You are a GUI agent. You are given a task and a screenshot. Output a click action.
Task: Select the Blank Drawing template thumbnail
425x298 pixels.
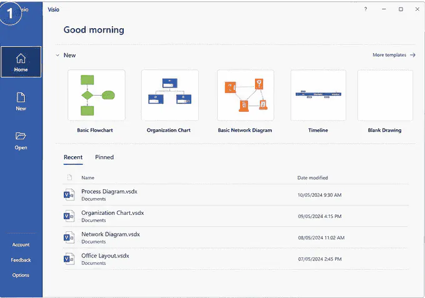[x=385, y=95]
